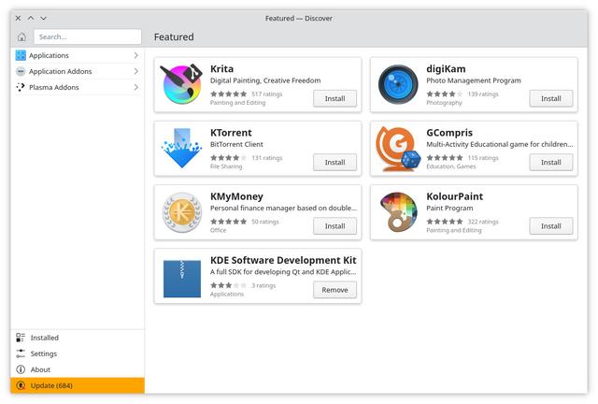Click Krita's star rating
598x404 pixels.
[x=228, y=94]
